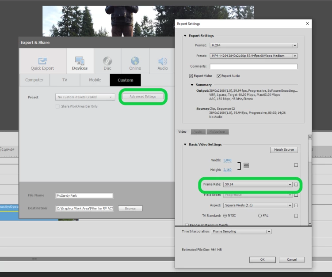Select the Custom sub-tab
Screen dimensions: 332x277
coord(126,80)
